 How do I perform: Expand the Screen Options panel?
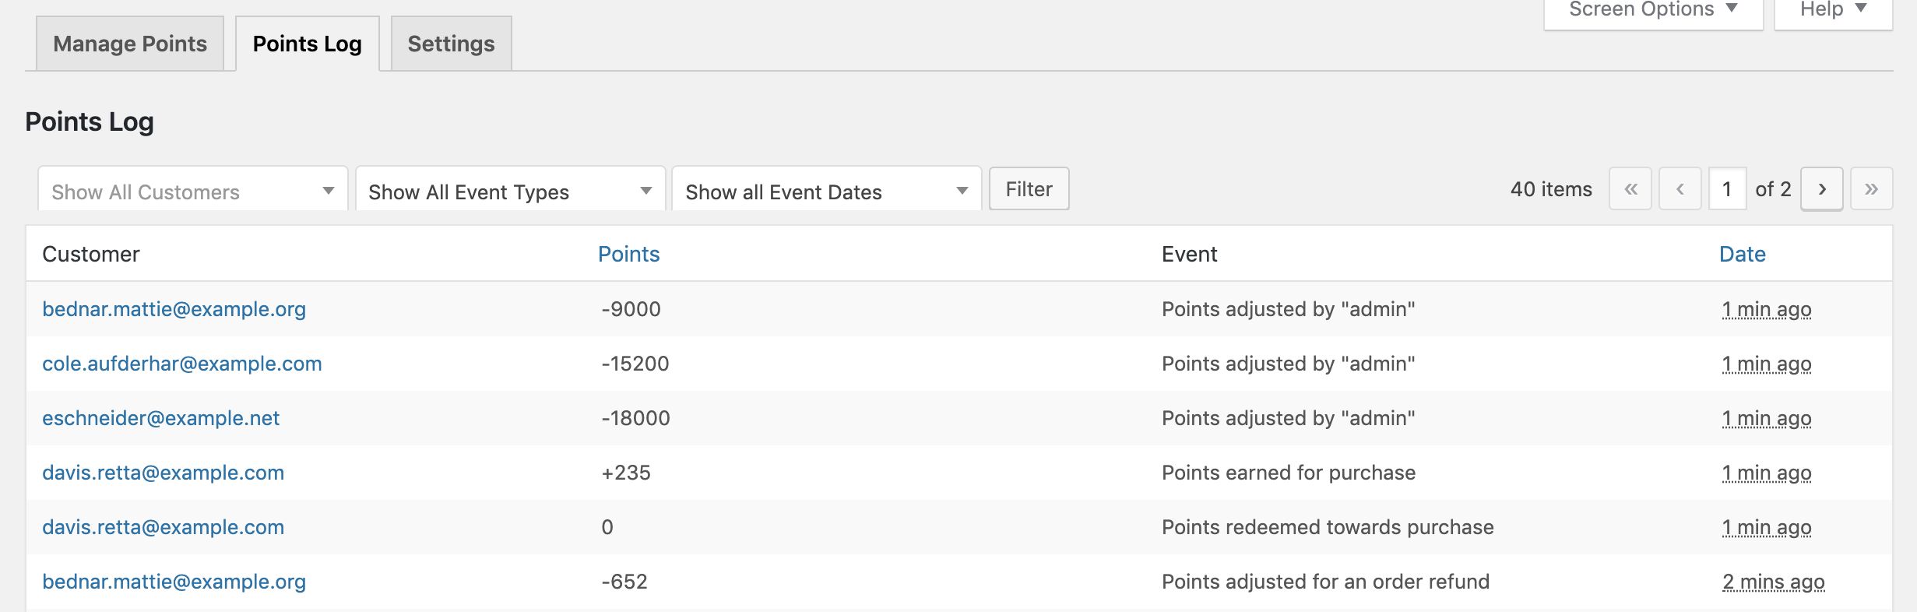click(x=1652, y=10)
